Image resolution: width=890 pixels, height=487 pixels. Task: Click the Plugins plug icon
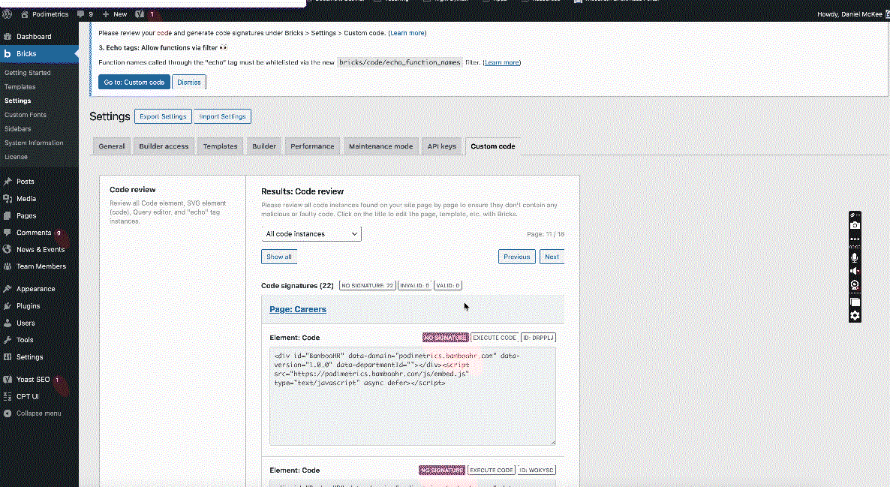(x=8, y=306)
